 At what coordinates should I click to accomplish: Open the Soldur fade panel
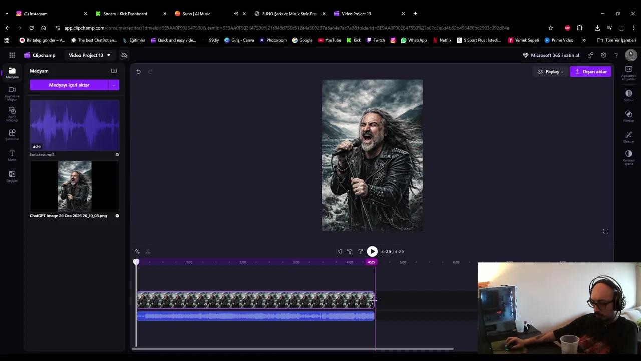click(629, 96)
